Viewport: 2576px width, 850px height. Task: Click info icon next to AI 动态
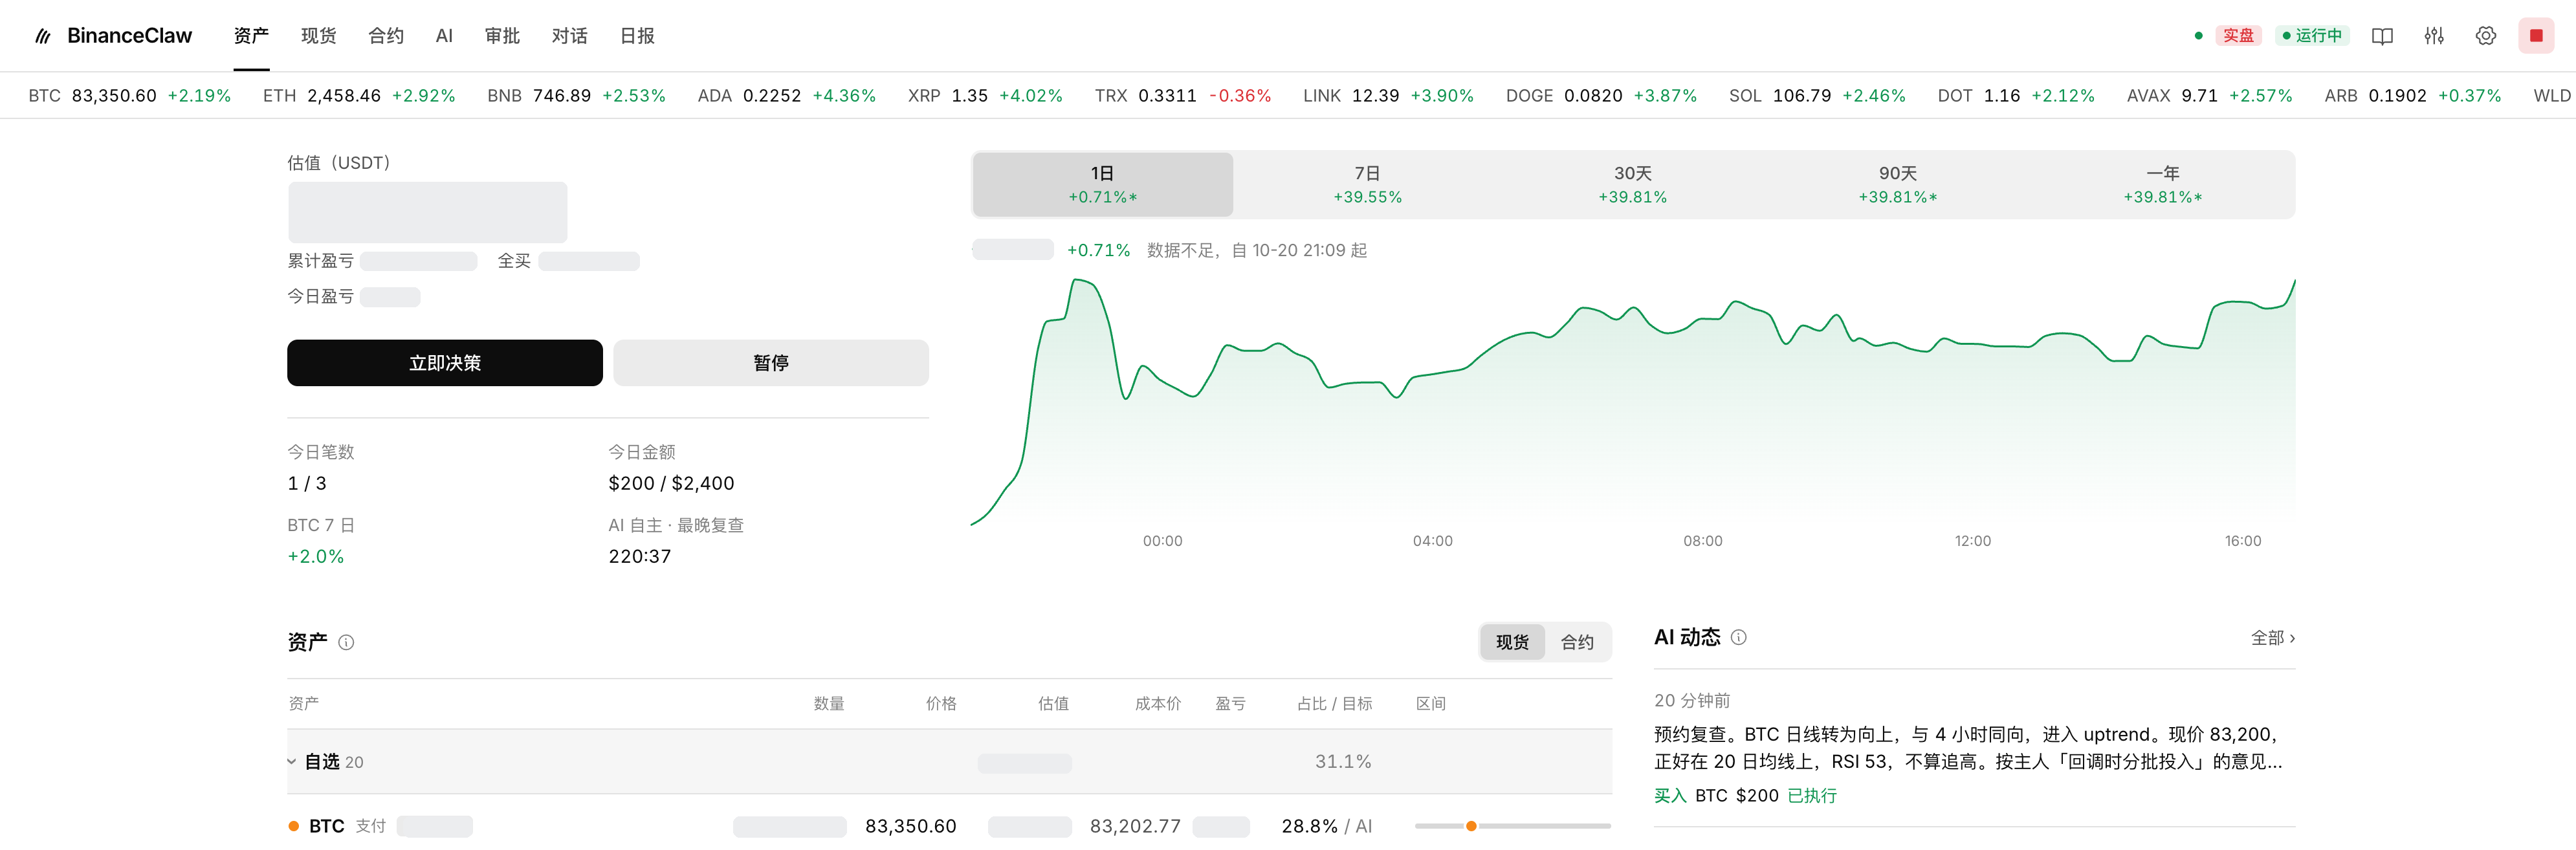pyautogui.click(x=1738, y=637)
